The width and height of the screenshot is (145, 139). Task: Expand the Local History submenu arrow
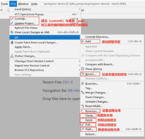point(79,9)
